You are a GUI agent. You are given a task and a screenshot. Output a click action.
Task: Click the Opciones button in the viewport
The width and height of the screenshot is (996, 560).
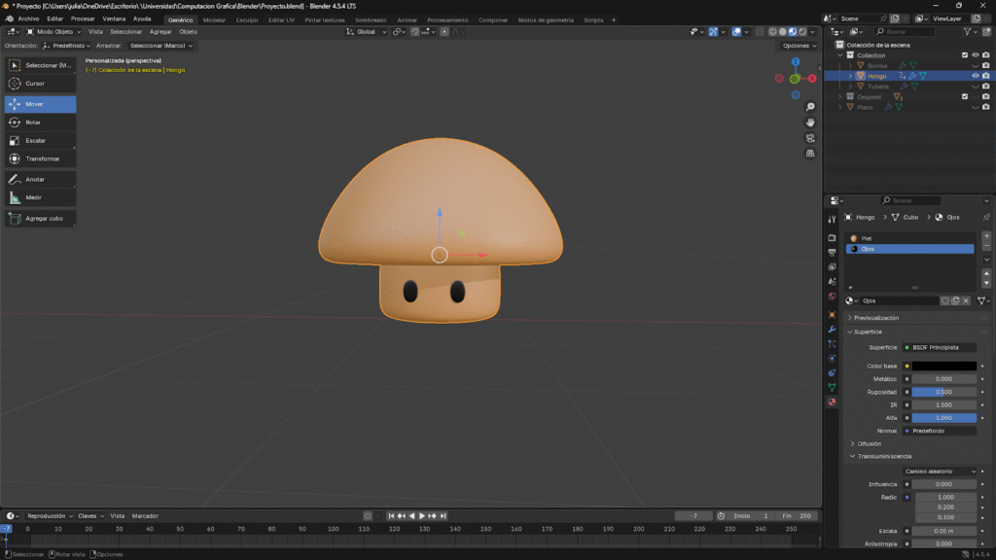coord(798,46)
